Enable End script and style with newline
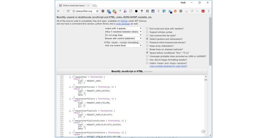 pyautogui.click(x=147, y=28)
